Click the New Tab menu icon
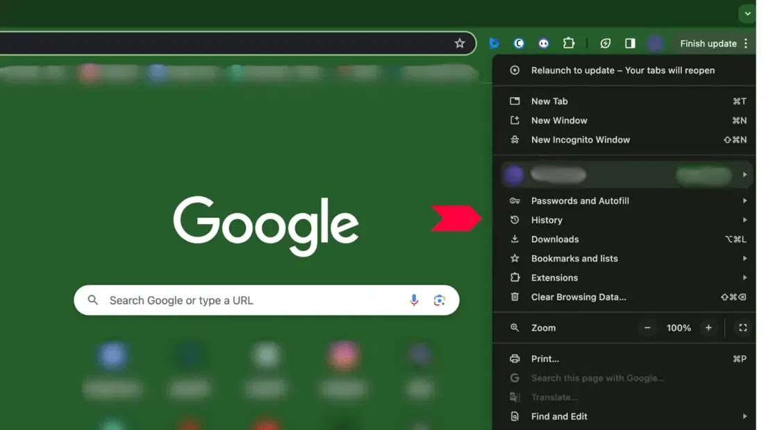764x430 pixels. click(x=515, y=101)
